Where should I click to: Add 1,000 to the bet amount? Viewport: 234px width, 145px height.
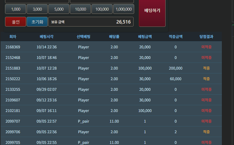coord(15,9)
